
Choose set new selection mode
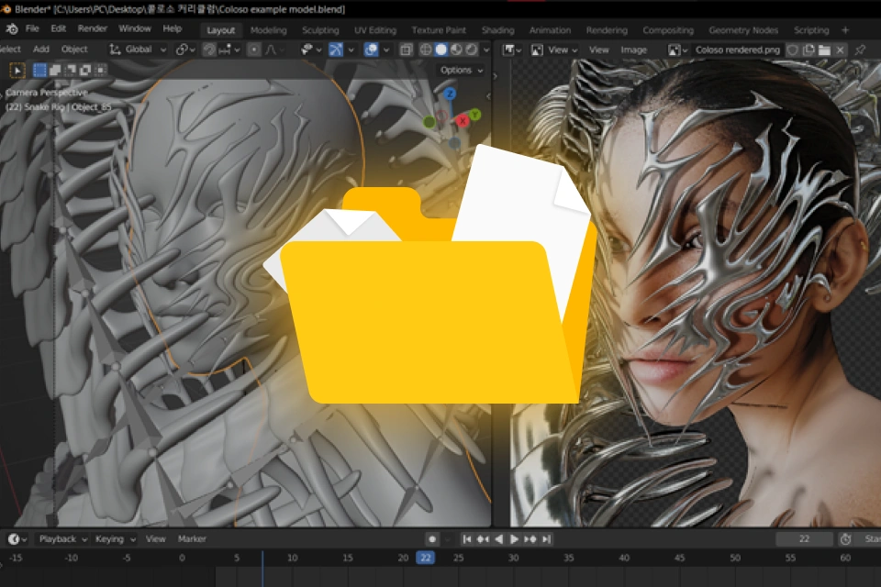click(39, 70)
